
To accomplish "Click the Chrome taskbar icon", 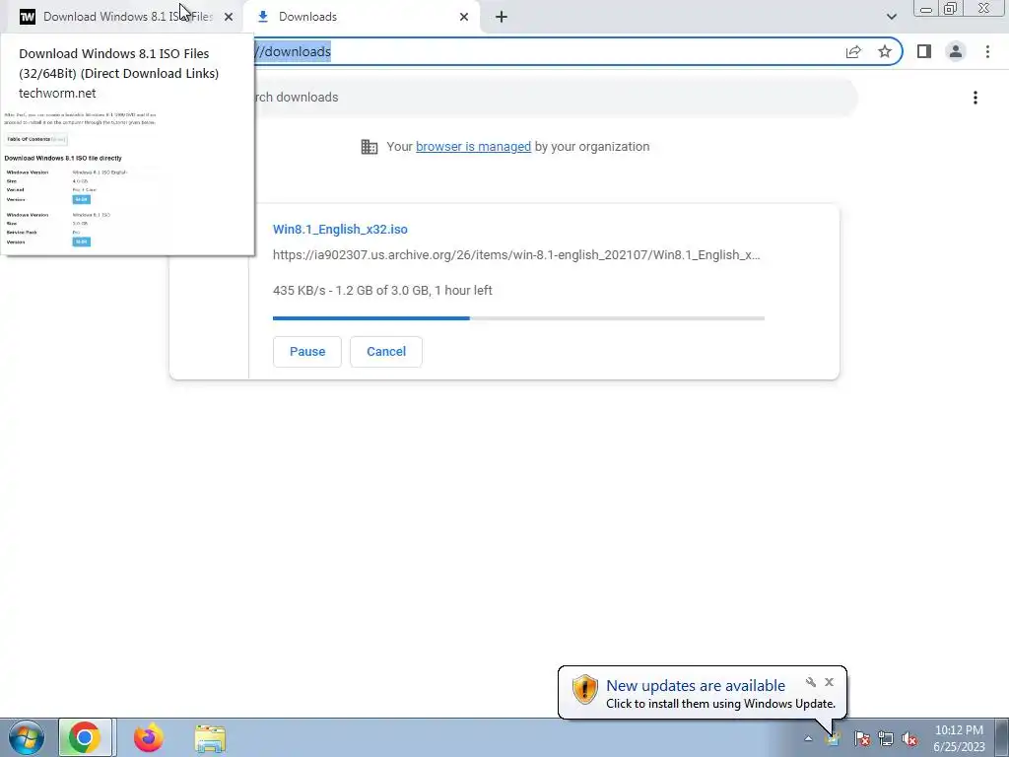I will point(85,738).
